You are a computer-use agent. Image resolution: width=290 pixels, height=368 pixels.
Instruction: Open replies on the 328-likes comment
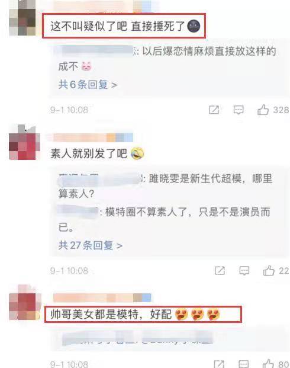pyautogui.click(x=239, y=110)
